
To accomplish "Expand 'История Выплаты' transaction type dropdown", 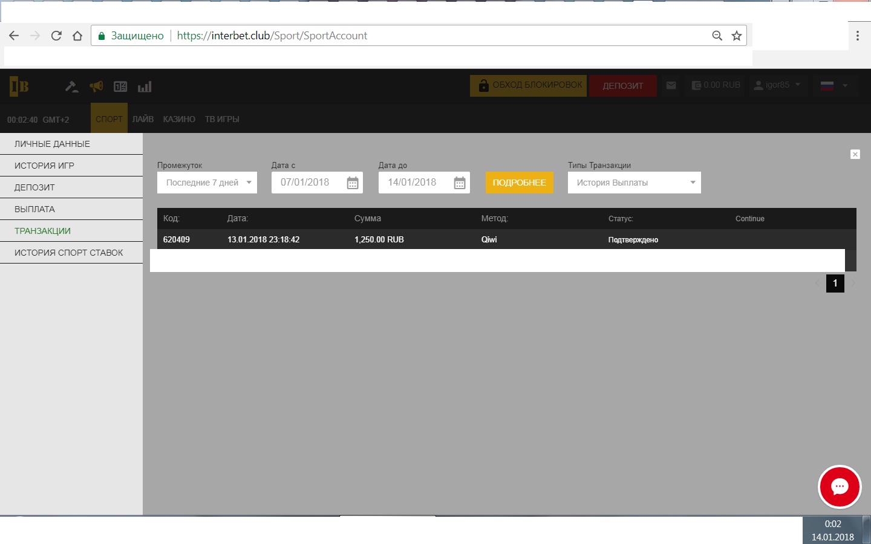I will coord(634,183).
